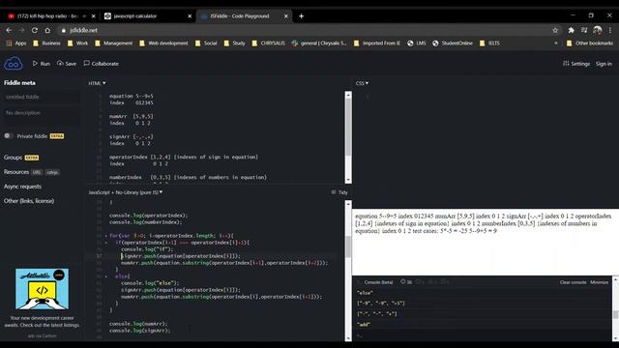
Task: Open the Chrome three-dot menu
Action: click(x=610, y=30)
